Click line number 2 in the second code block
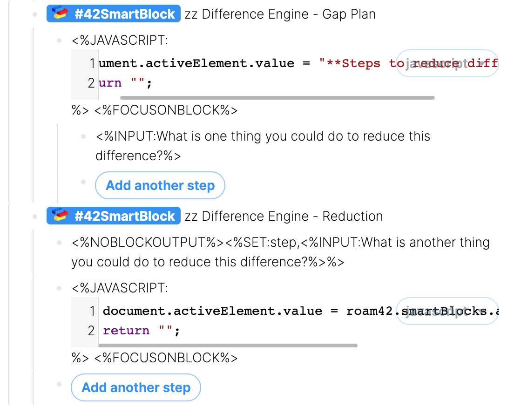The image size is (514, 407). (x=91, y=331)
